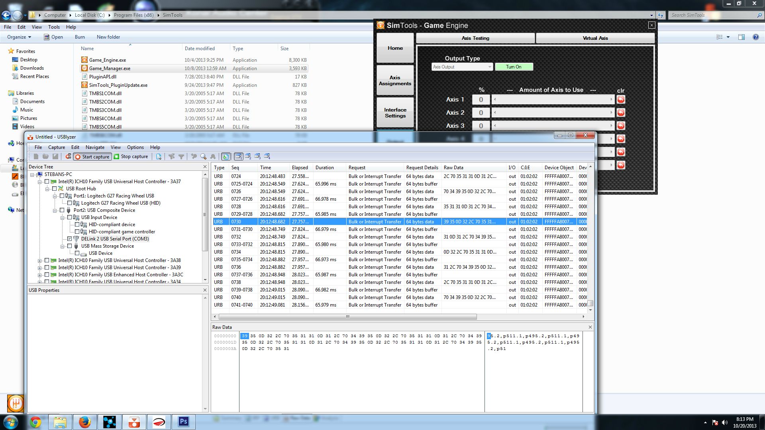
Task: Click the magnifying glass Find icon in USBlyzer
Action: [x=203, y=156]
